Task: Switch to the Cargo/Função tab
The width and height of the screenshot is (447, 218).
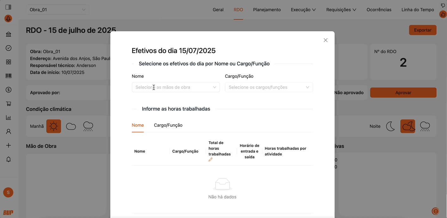Action: (168, 125)
